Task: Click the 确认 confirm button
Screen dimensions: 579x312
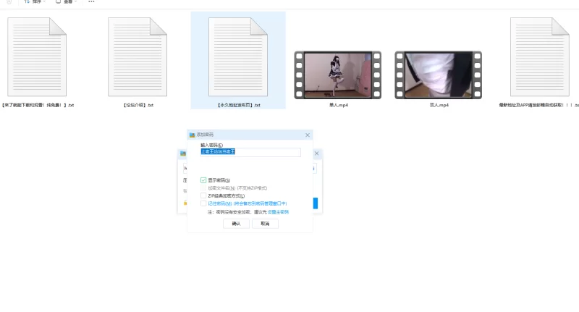Action: 236,224
